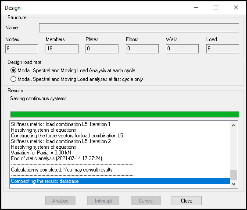This screenshot has height=210, width=247.
Task: Click the Cancel button
Action: [146, 200]
